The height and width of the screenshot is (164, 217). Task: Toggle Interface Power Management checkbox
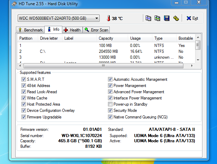click(110, 98)
